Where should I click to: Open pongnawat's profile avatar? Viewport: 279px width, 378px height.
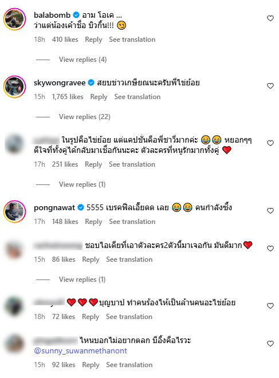[x=14, y=211]
